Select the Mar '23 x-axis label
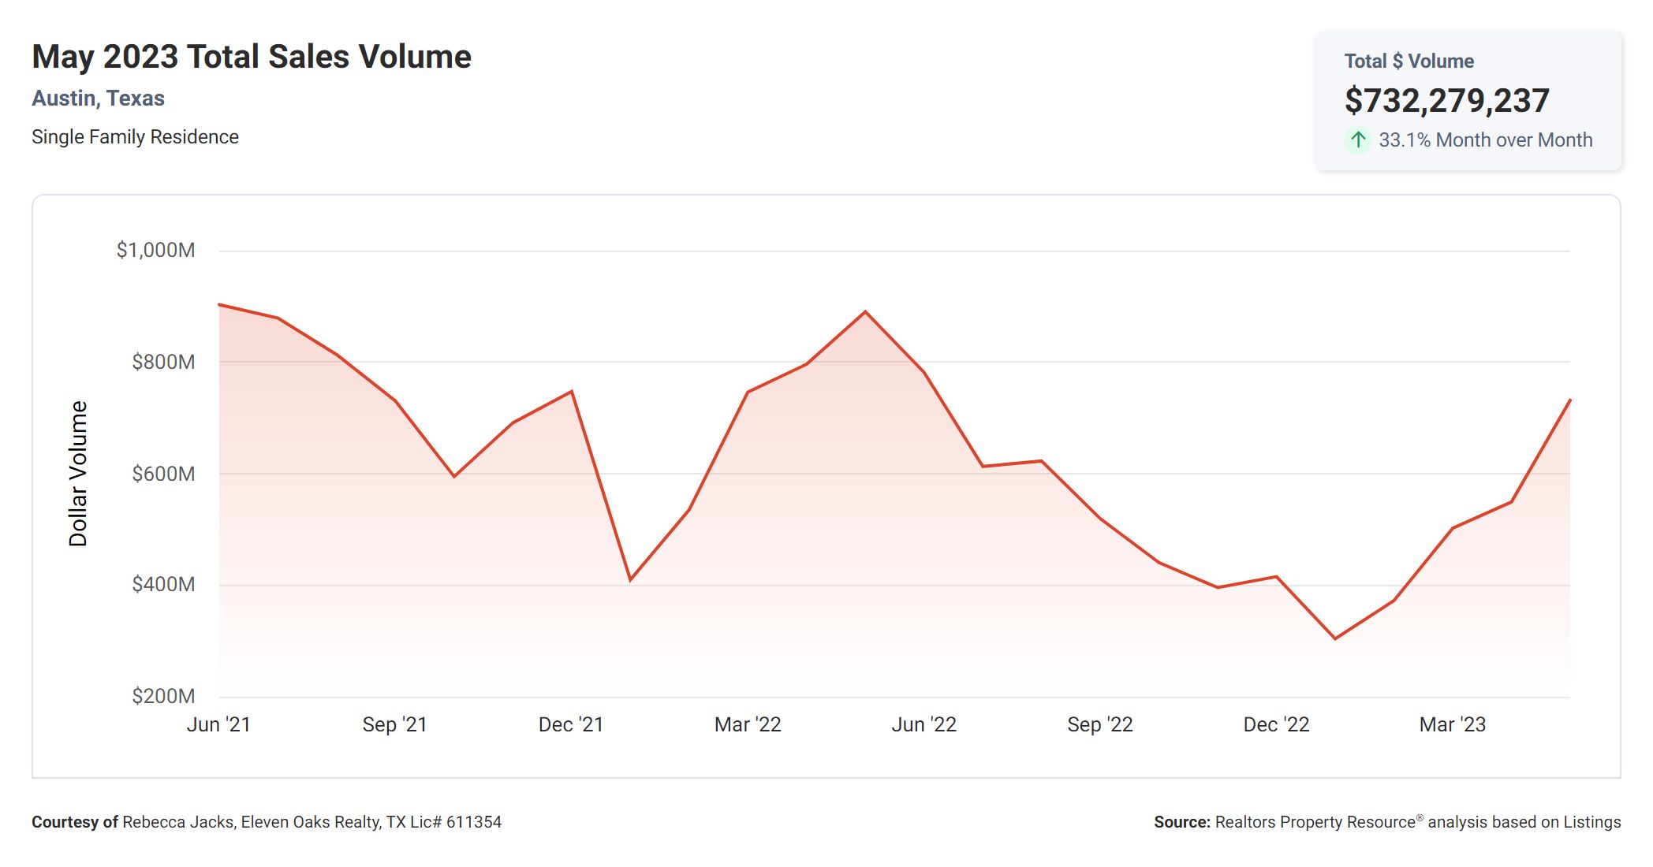 point(1452,724)
